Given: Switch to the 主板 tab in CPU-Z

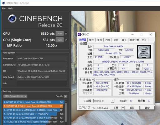Looking at the screenshot, I should [100, 40].
